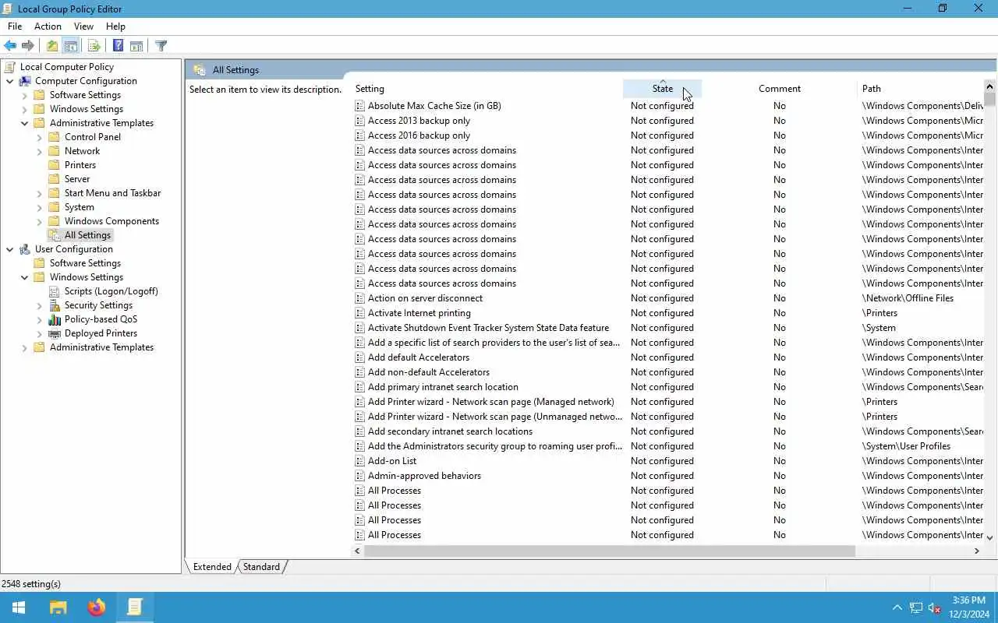This screenshot has width=998, height=623.
Task: Collapse the Computer Configuration node
Action: click(9, 81)
